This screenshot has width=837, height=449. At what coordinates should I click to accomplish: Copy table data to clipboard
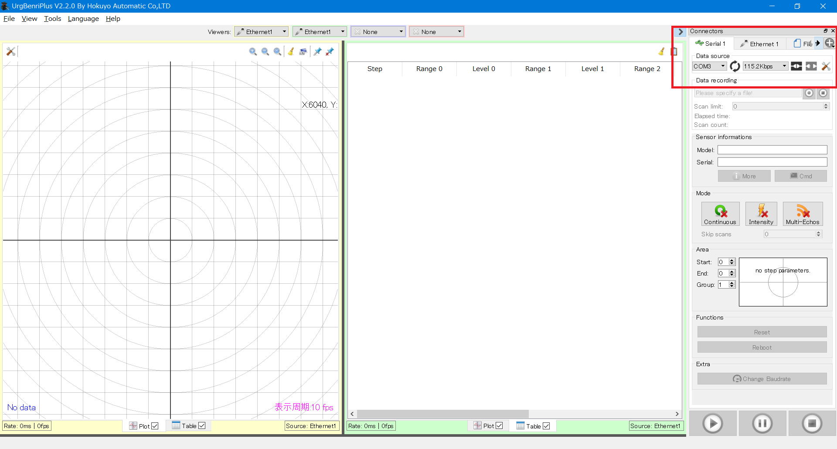[674, 51]
